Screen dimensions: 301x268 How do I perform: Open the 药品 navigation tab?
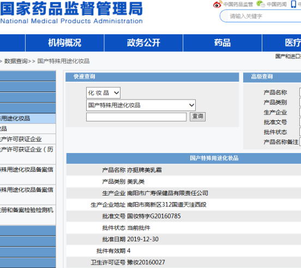[x=222, y=42]
